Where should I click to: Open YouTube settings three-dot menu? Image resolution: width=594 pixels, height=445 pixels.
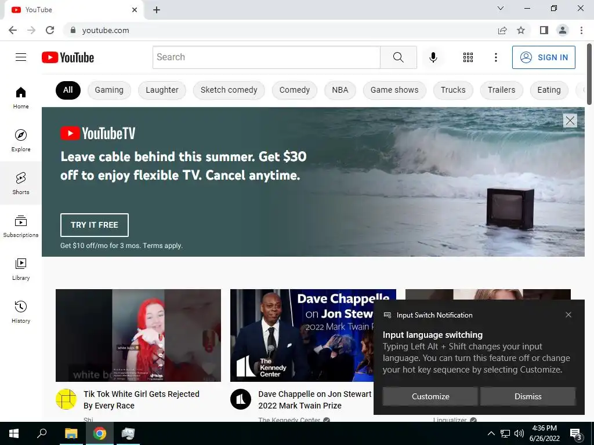495,57
